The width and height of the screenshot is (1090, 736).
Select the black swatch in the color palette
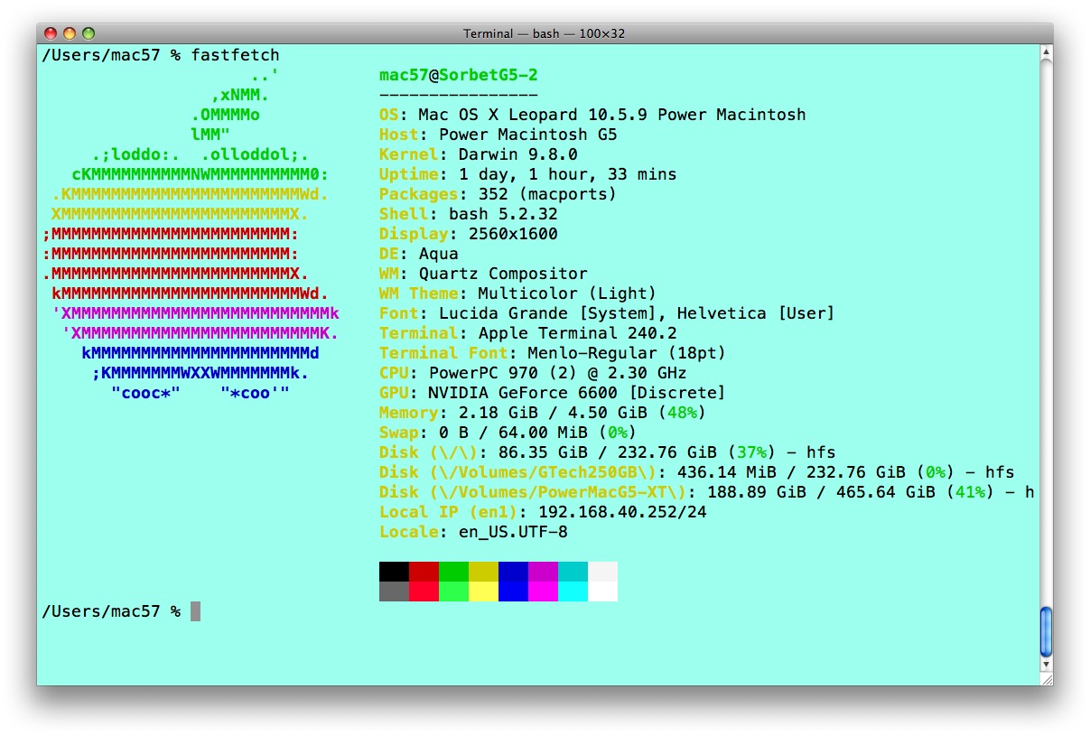[x=393, y=572]
